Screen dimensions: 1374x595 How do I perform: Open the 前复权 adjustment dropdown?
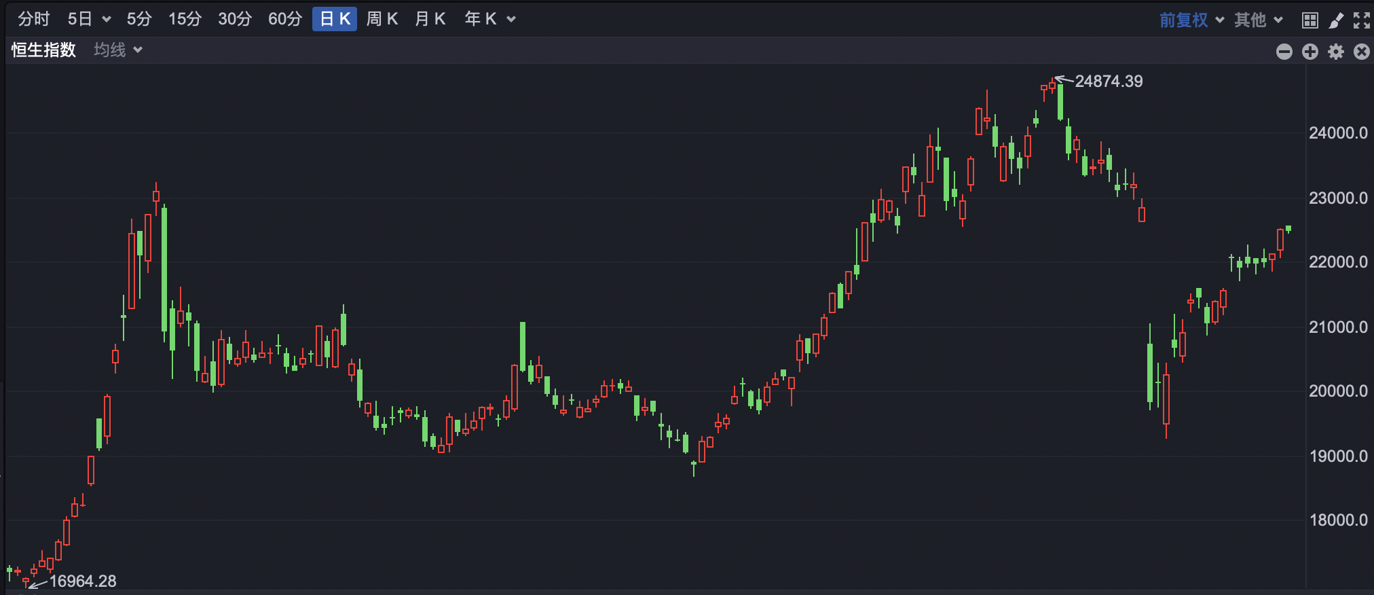point(1191,20)
